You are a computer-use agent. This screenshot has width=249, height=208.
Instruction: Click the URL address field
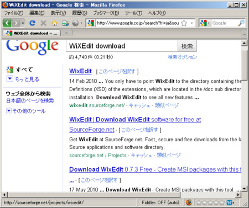(138, 23)
